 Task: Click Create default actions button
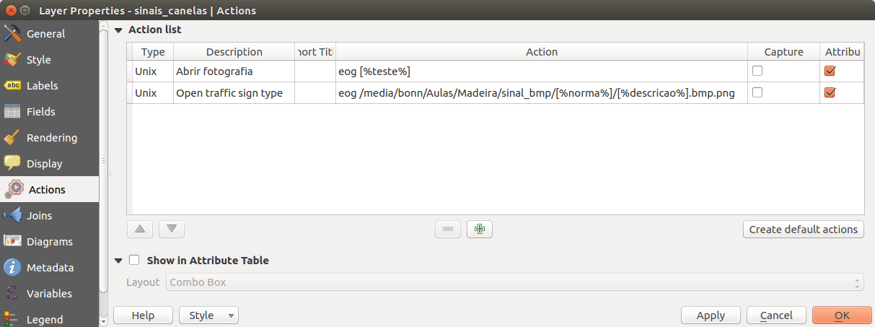pyautogui.click(x=803, y=230)
